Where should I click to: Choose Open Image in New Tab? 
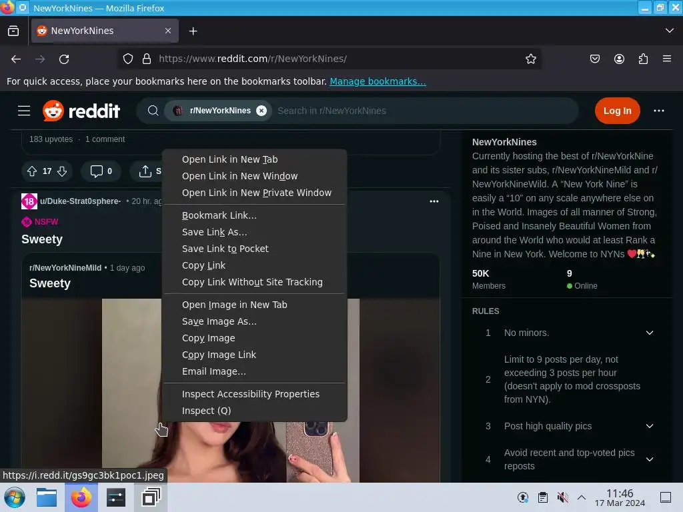254,305
